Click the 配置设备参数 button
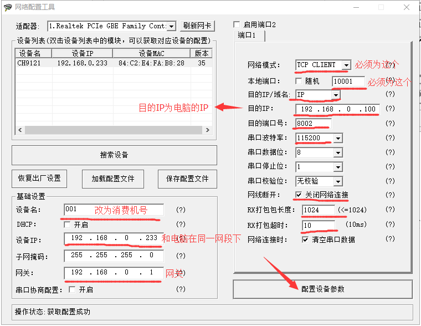The image size is (421, 326). pos(322,289)
